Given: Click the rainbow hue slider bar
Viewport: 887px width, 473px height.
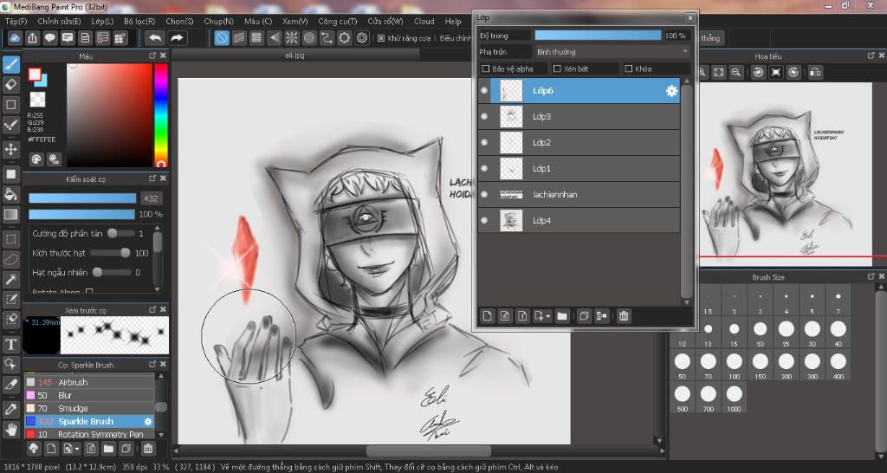Looking at the screenshot, I should coord(161,115).
